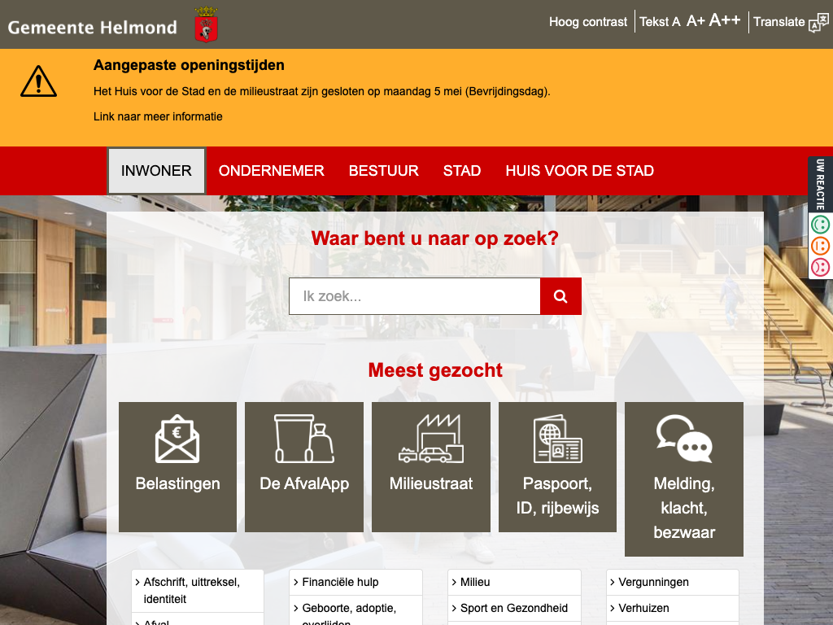
Task: Select the Huis voor de Stad tab
Action: coord(579,171)
